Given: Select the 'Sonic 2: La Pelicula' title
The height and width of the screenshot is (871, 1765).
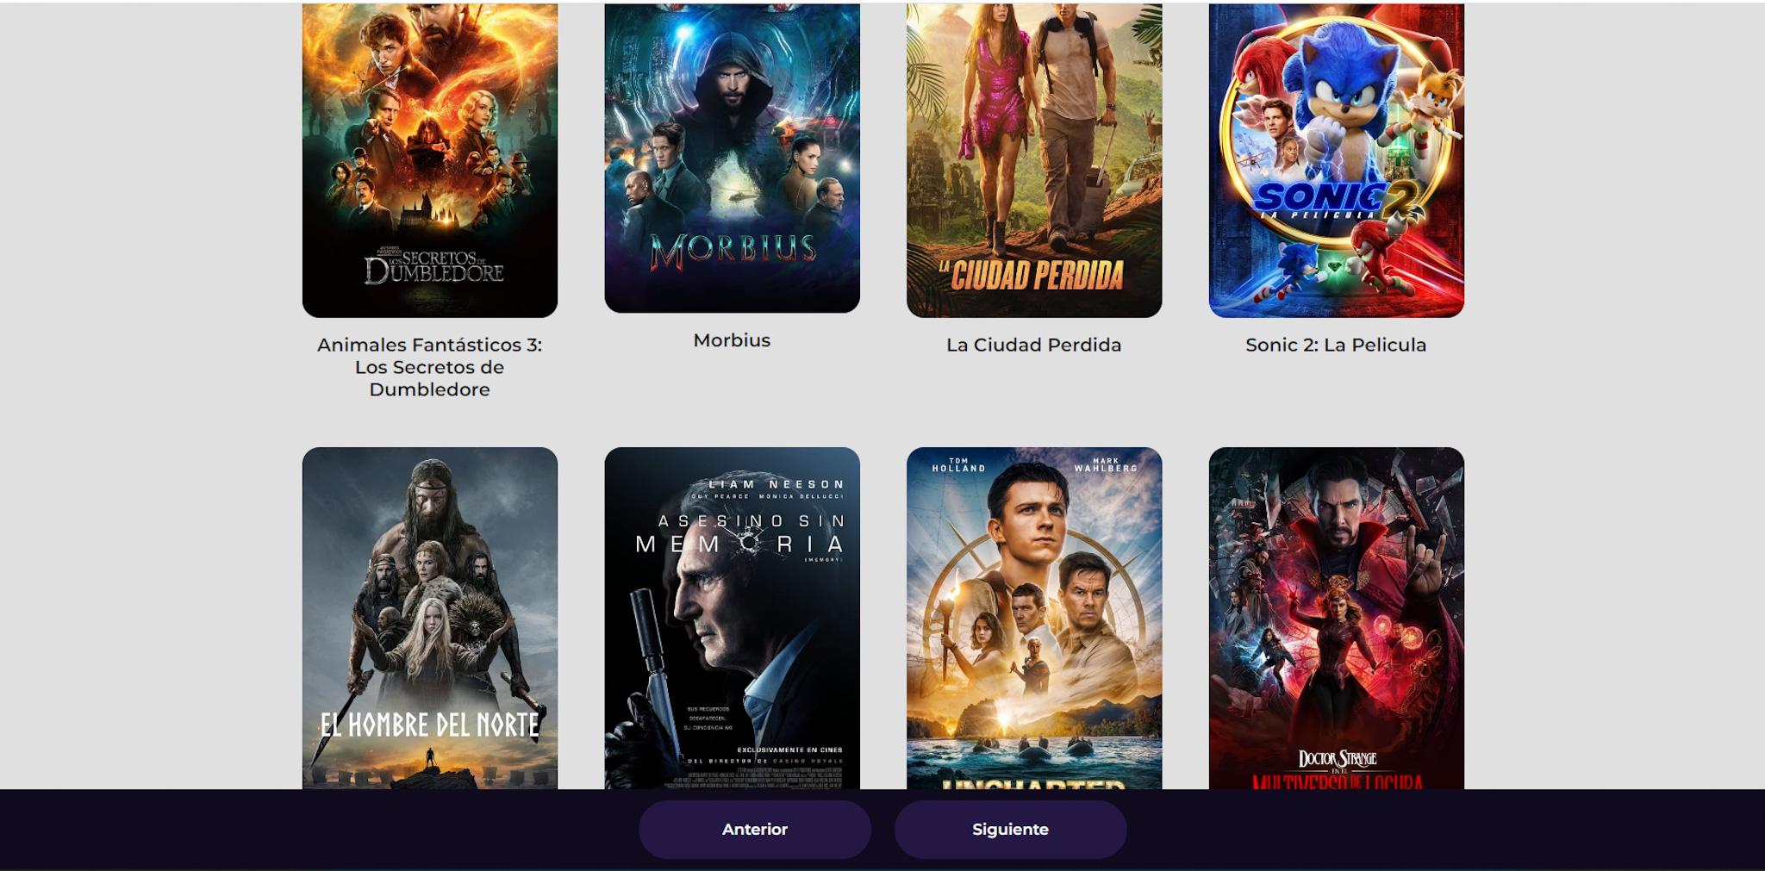Looking at the screenshot, I should coord(1336,345).
